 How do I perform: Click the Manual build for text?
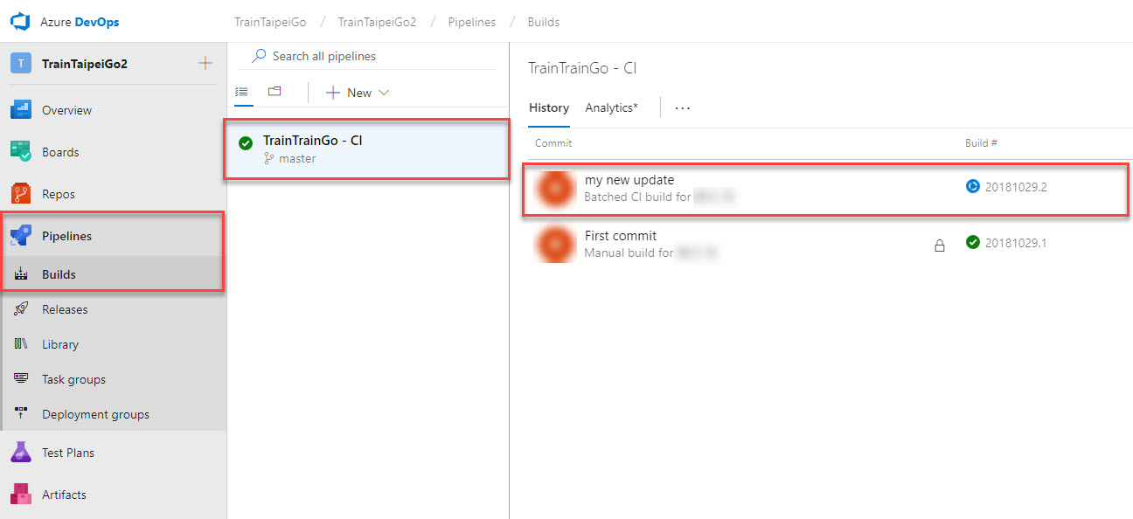(629, 253)
